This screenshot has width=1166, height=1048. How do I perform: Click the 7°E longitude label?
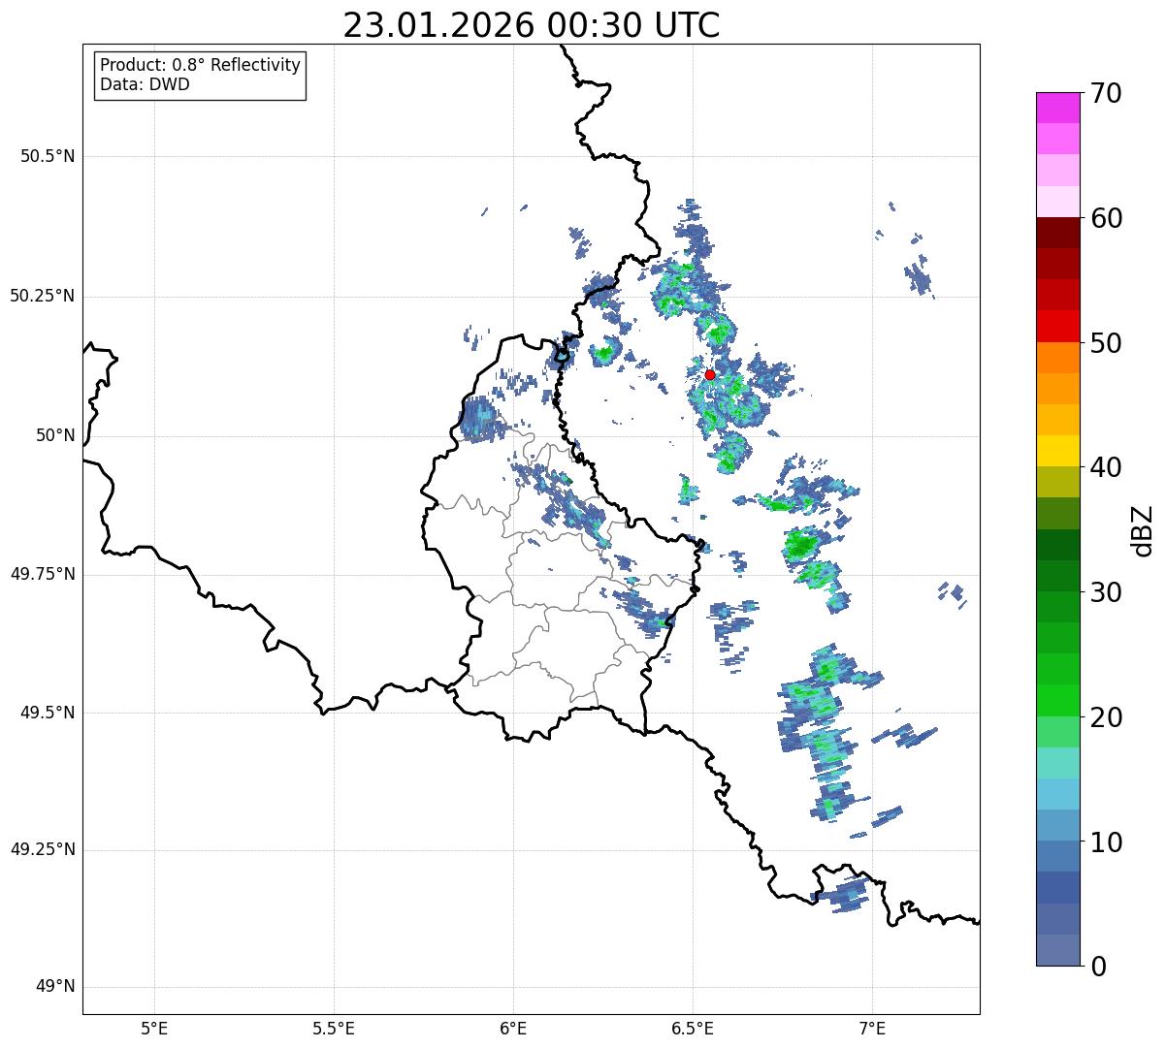pos(872,1028)
